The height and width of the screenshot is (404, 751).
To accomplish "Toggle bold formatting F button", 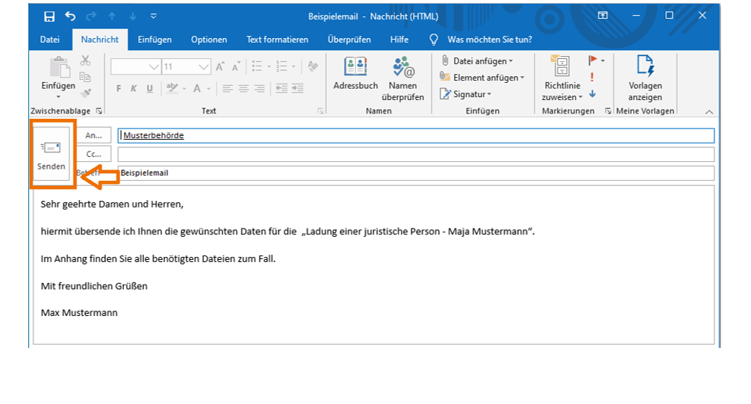I will [x=119, y=88].
